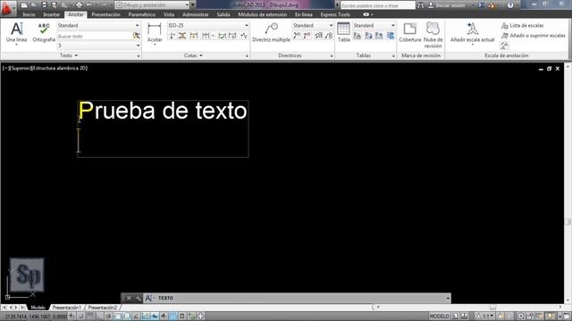Open the annotation scale 1:1 dropdown
Image resolution: width=572 pixels, height=321 pixels.
tap(485, 317)
